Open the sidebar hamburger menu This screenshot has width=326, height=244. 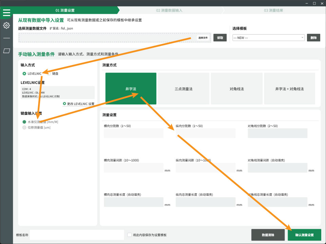[6, 13]
